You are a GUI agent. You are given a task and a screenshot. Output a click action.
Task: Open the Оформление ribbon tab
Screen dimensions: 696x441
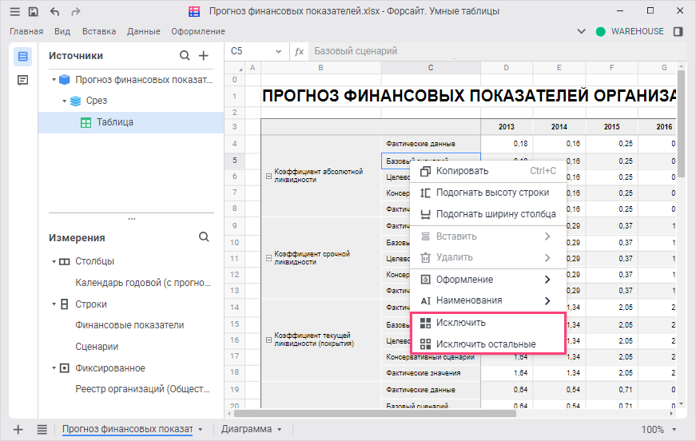(198, 31)
